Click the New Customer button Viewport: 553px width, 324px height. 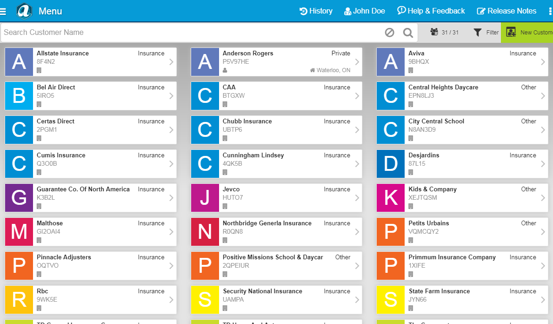pyautogui.click(x=527, y=33)
